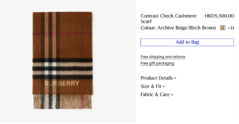Expand the Size & Fit section
Image resolution: width=239 pixels, height=124 pixels.
point(153,86)
